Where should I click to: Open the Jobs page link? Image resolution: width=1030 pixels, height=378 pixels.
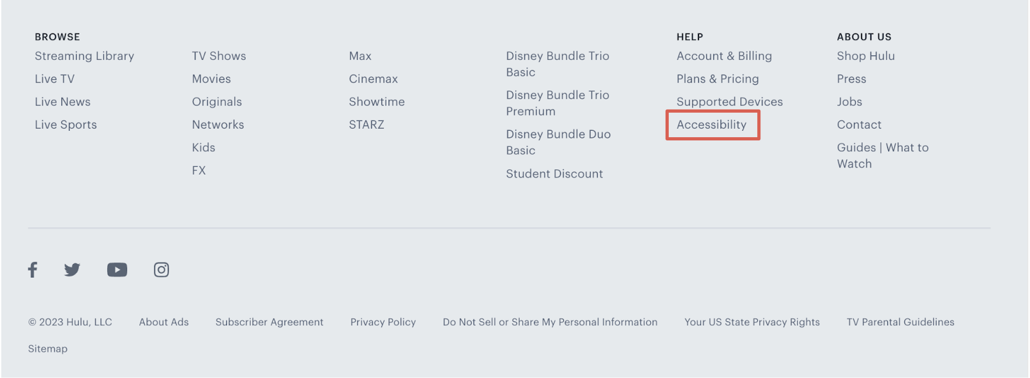849,102
